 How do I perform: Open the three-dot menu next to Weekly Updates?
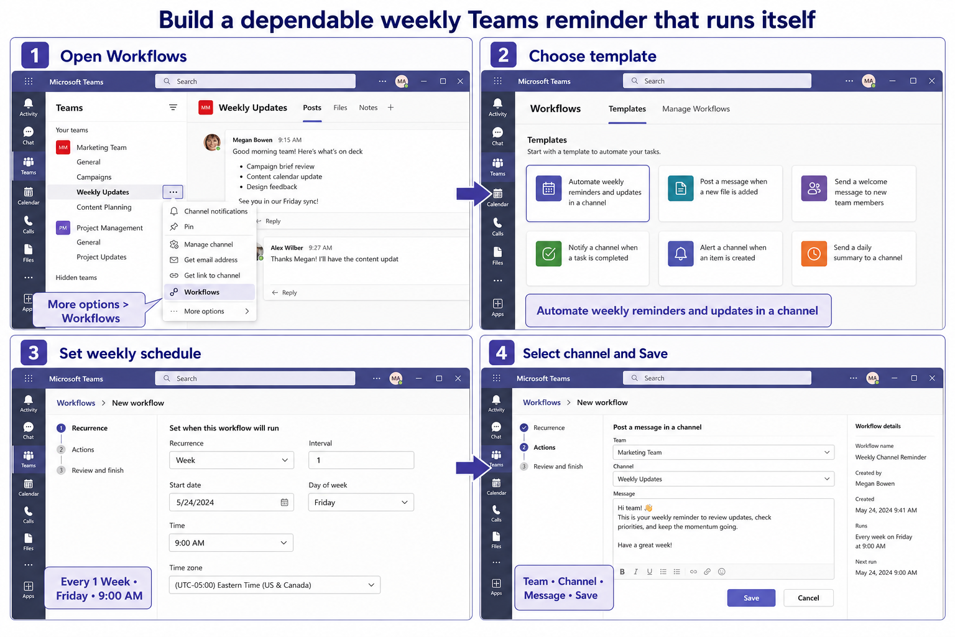click(x=173, y=192)
